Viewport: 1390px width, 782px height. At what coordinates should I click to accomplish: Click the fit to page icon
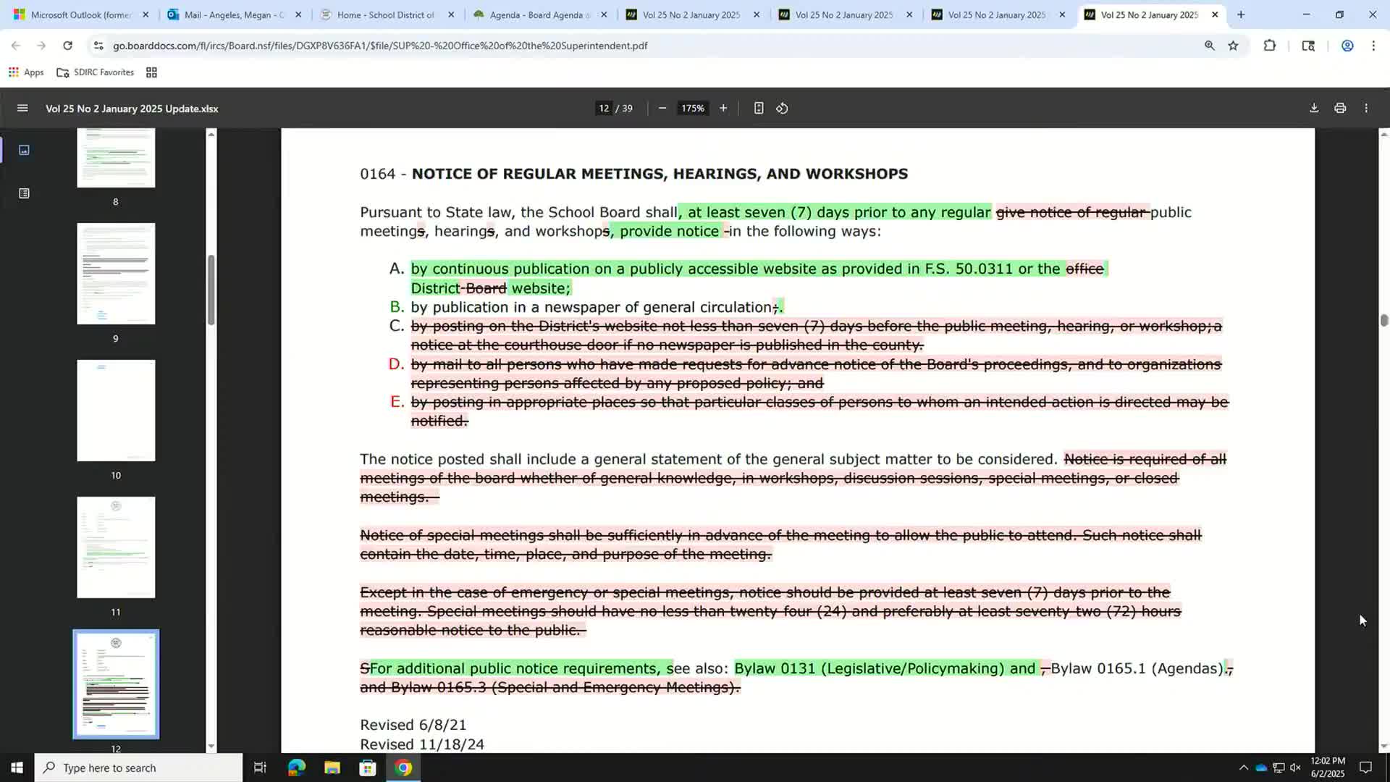coord(758,109)
